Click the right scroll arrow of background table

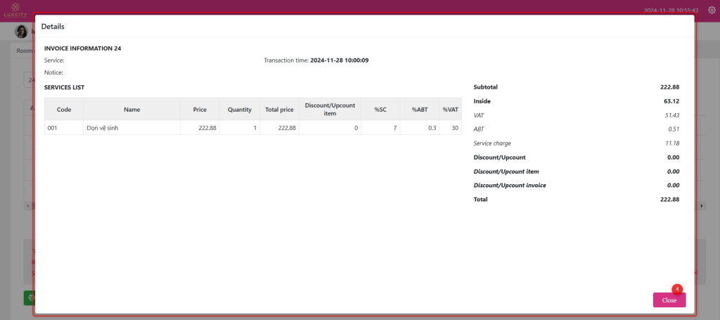[x=702, y=205]
